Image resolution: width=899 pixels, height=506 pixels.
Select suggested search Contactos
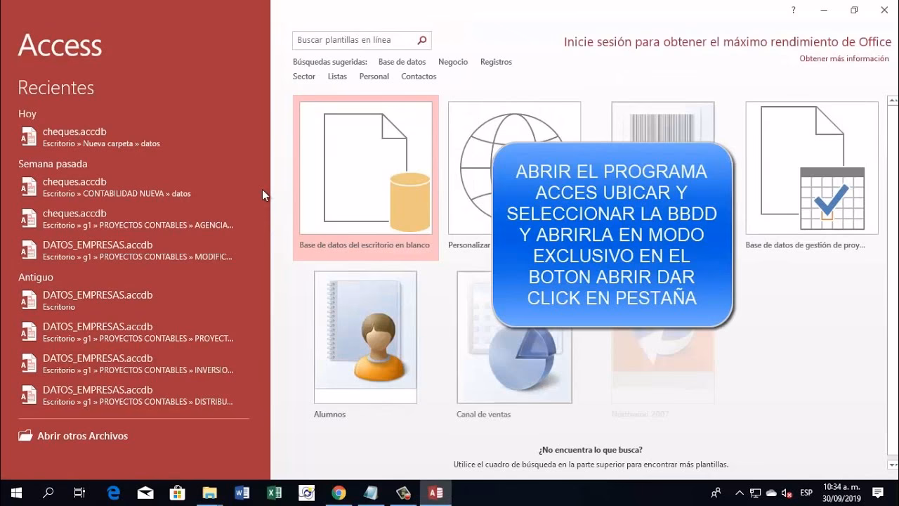tap(419, 77)
